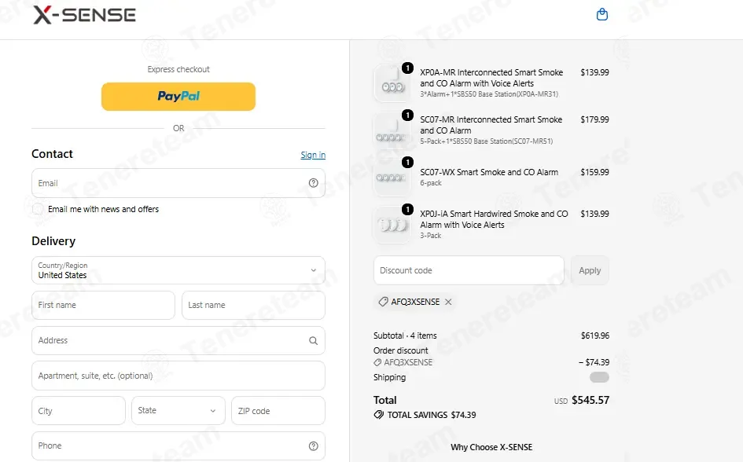Remove the AFQ3XSENSE discount code tag
743x462 pixels.
tap(448, 302)
